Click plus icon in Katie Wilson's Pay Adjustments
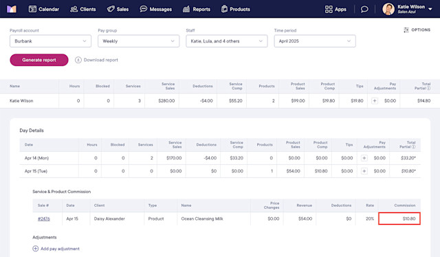 pos(374,101)
